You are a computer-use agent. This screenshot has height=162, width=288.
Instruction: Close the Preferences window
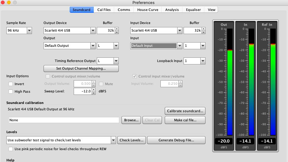point(3,2)
